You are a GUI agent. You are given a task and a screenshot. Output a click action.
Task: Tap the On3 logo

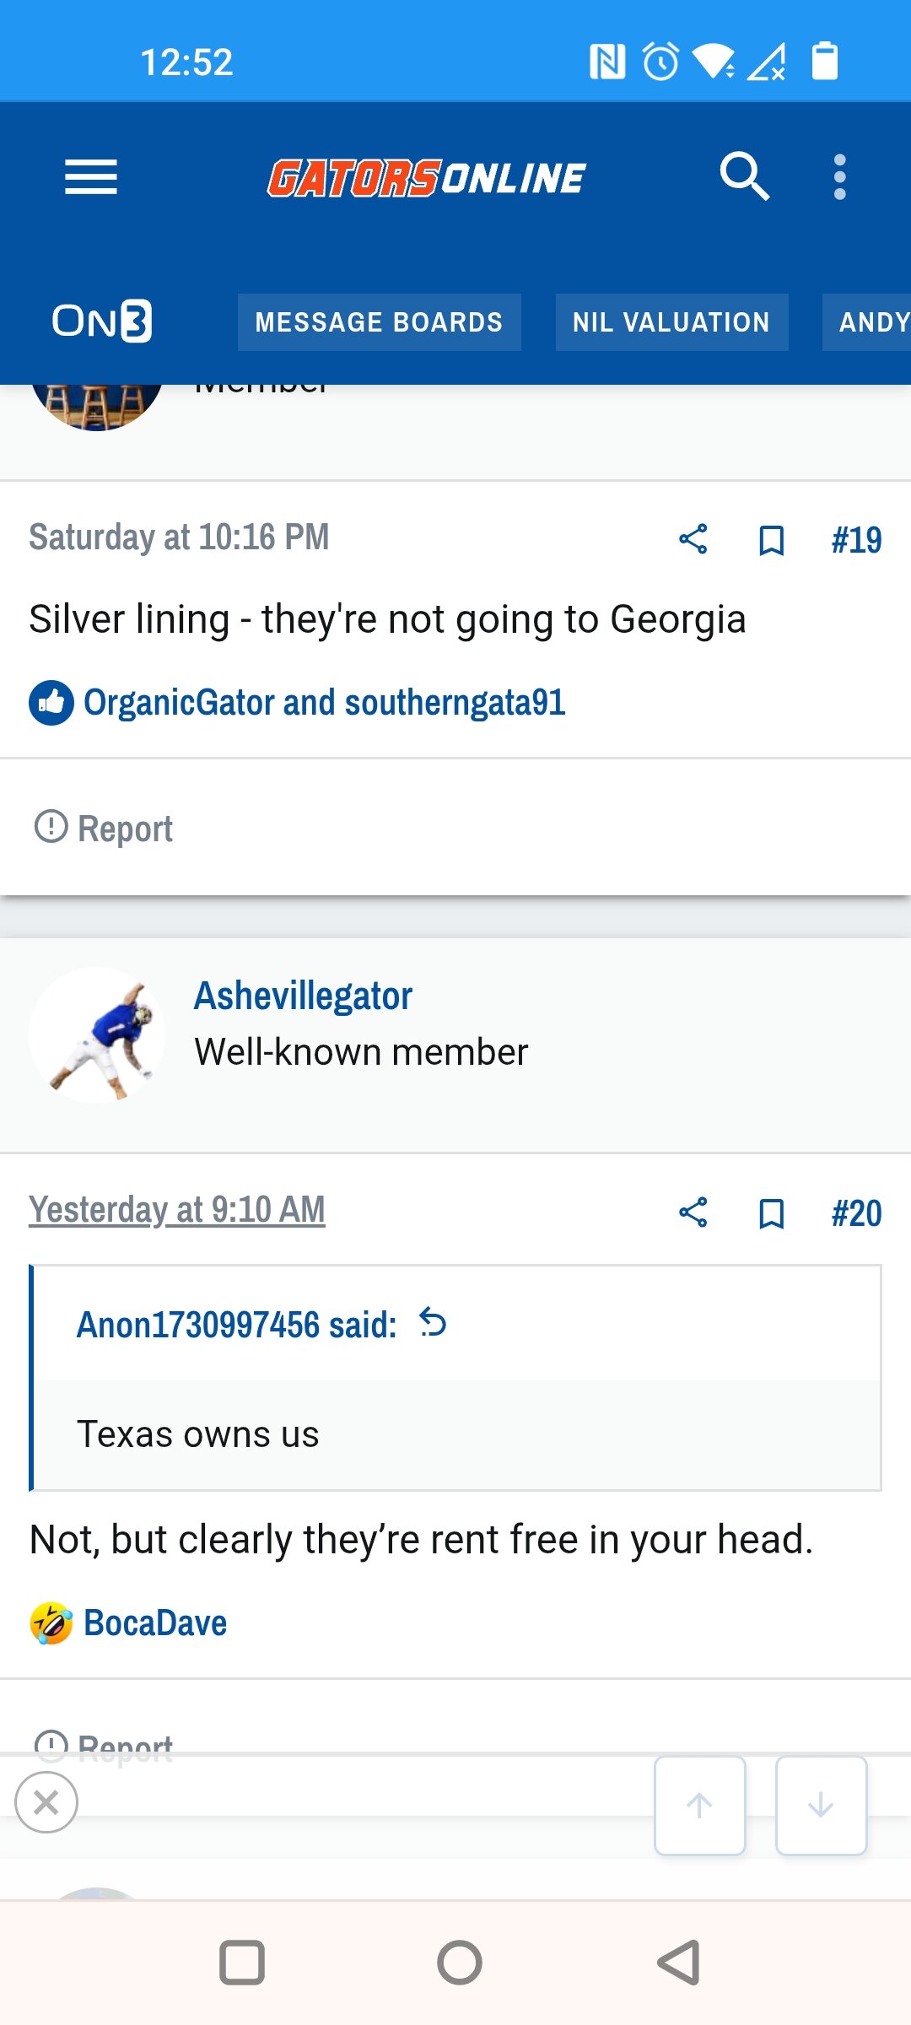102,321
